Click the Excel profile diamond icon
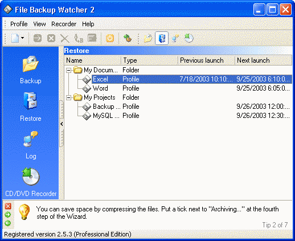295x241 pixels. (87, 79)
